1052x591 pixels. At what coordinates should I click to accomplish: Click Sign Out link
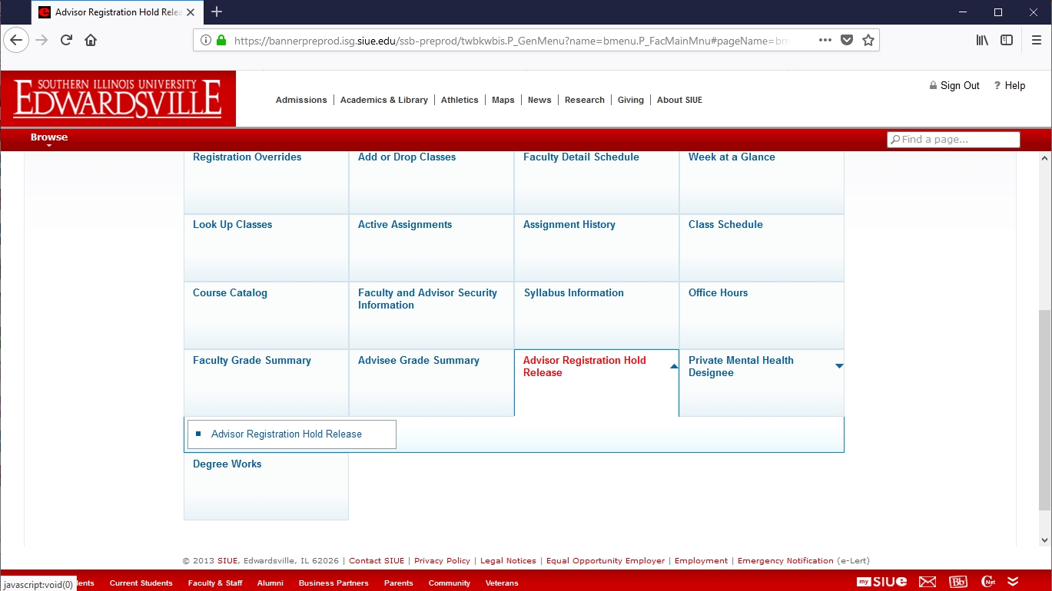[960, 86]
